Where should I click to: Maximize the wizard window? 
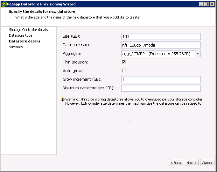tap(206, 4)
